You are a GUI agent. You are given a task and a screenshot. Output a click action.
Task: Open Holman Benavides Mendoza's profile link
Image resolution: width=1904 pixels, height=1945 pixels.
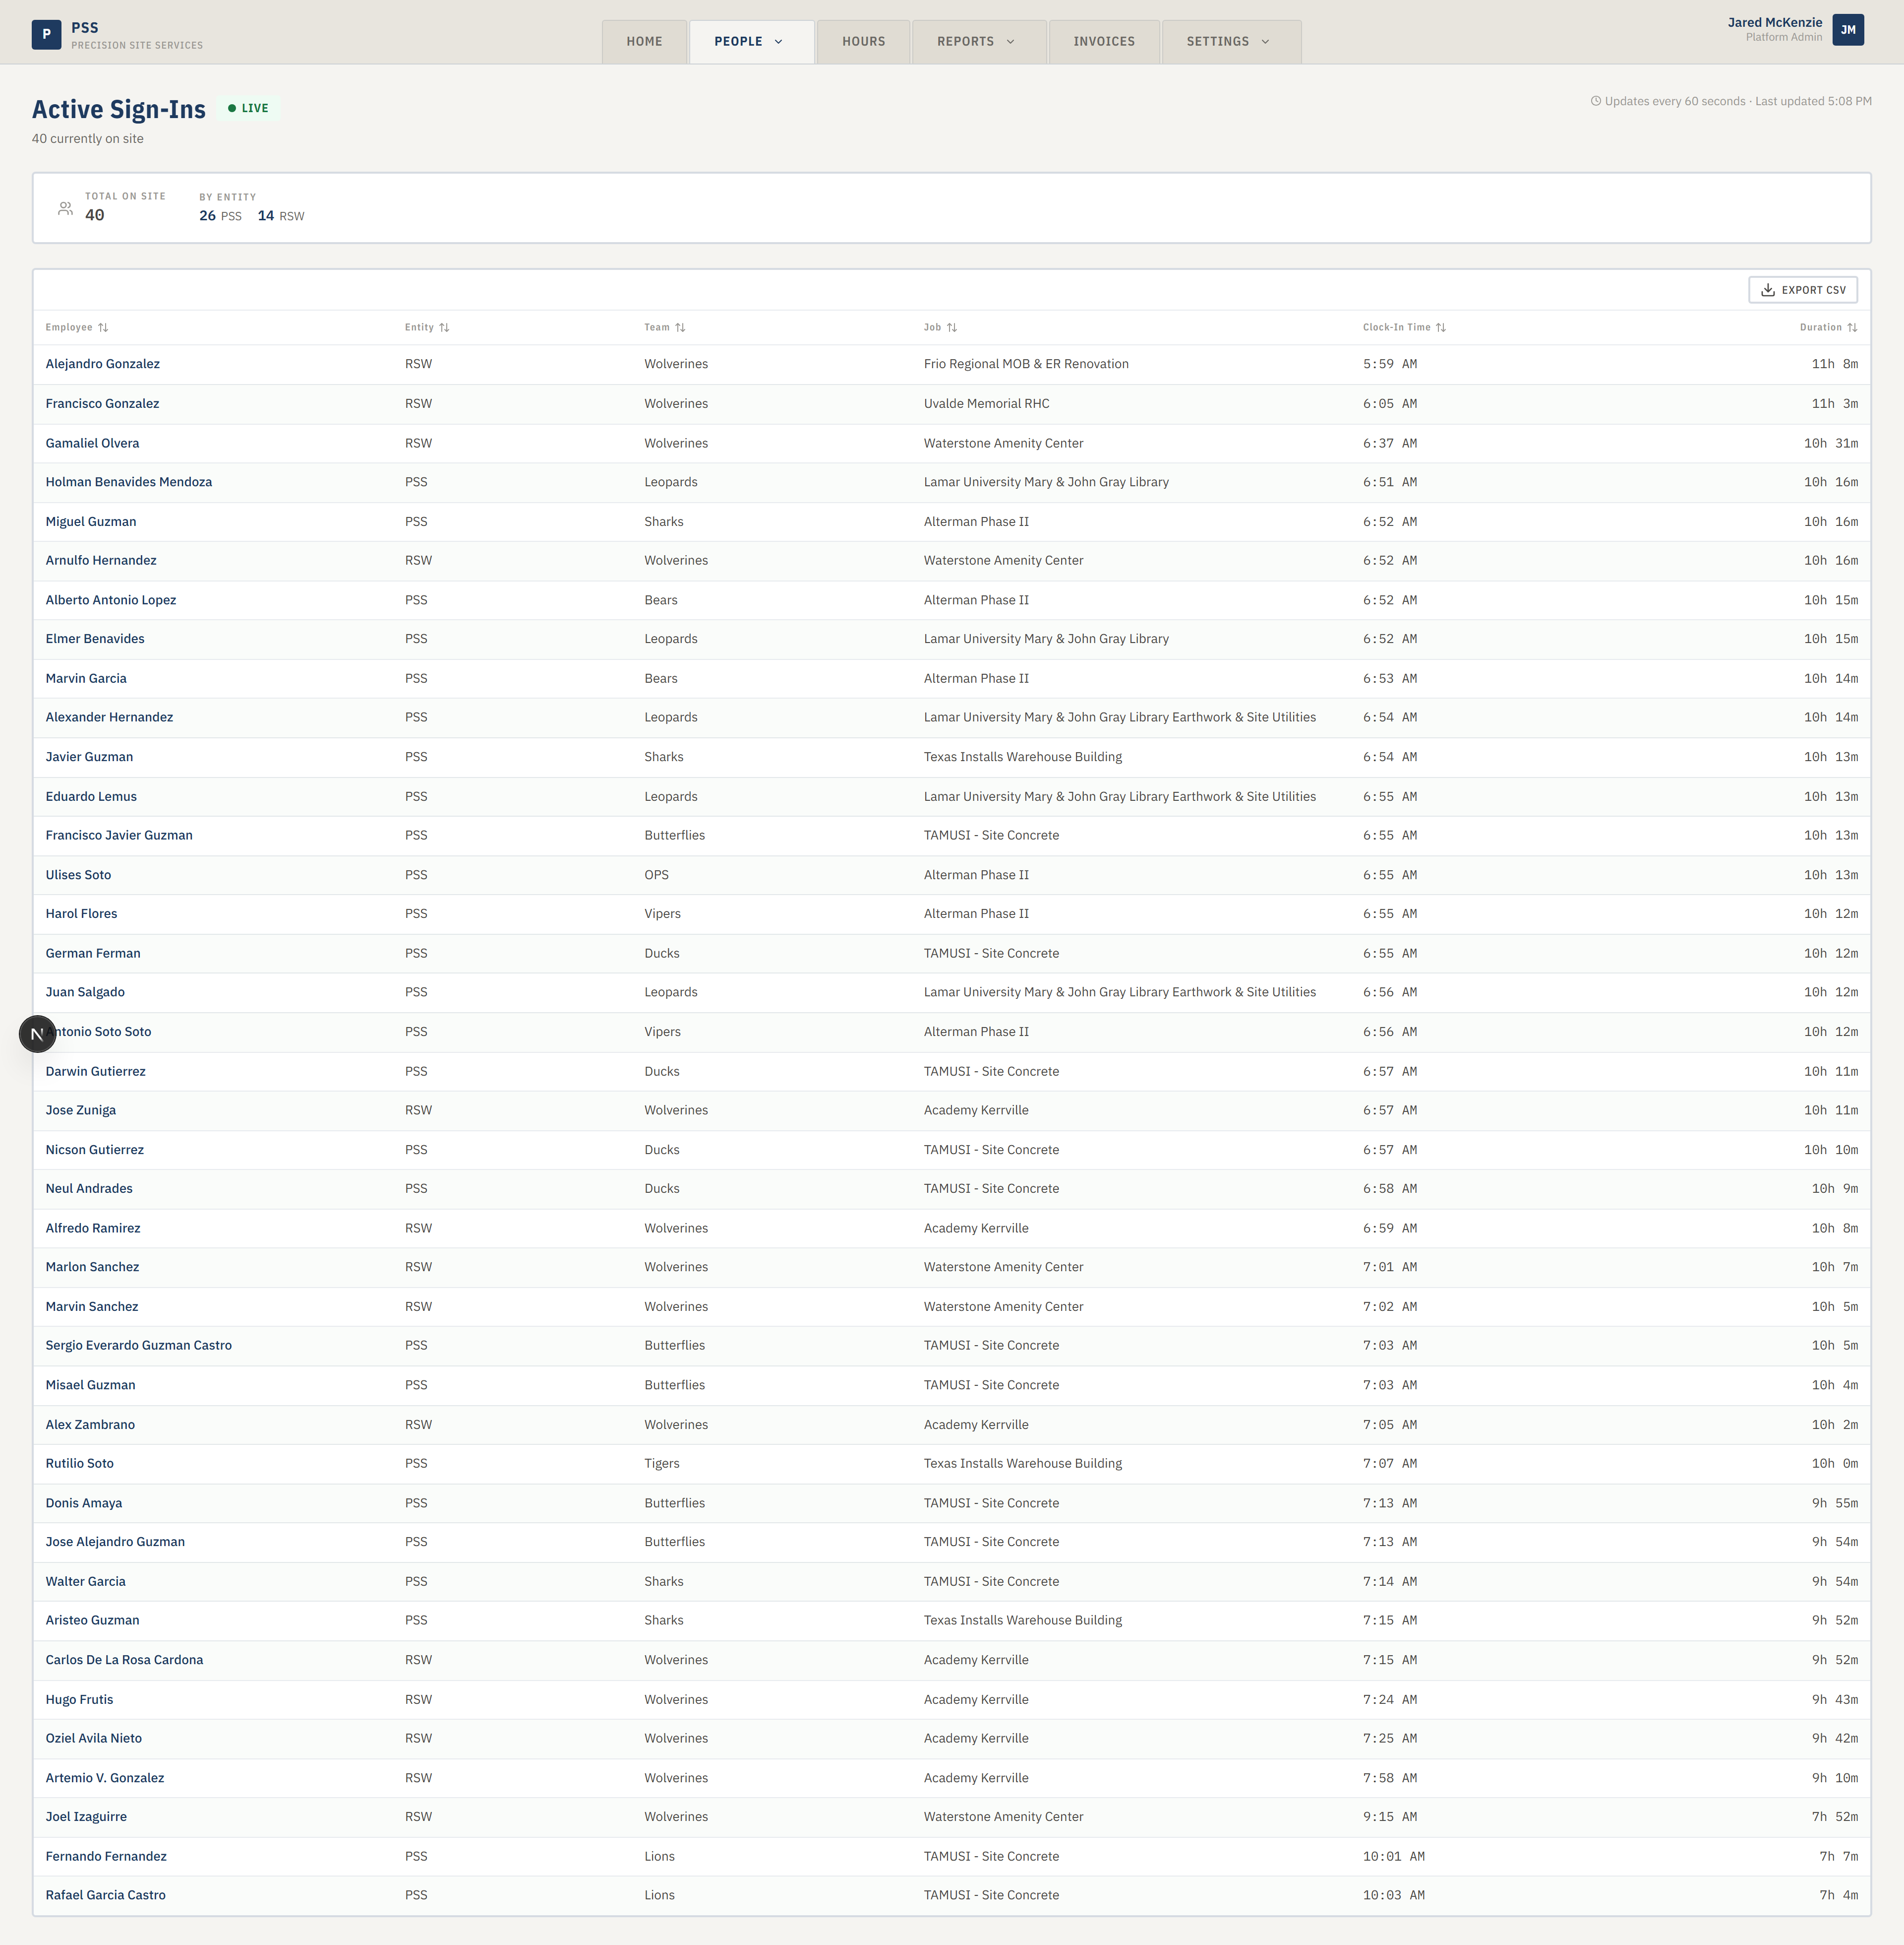(128, 482)
